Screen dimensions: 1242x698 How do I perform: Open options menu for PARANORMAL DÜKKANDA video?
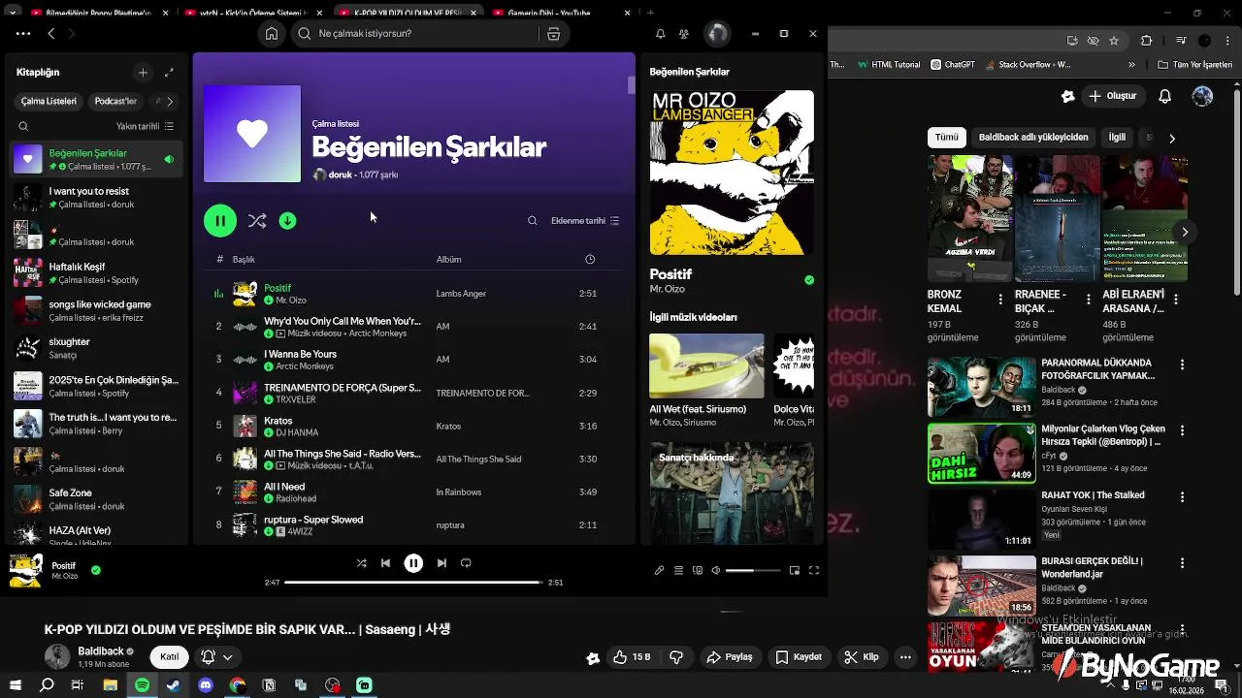coord(1182,365)
